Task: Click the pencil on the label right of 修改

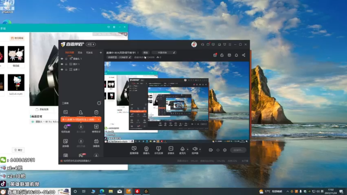Action: pos(174,52)
